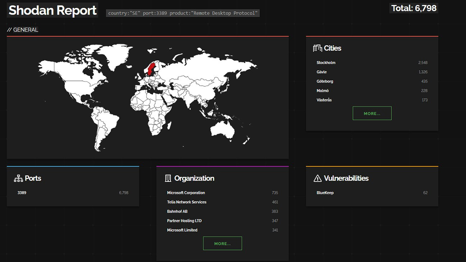Click Bahnhof AB count 383
The width and height of the screenshot is (466, 262).
pos(275,211)
